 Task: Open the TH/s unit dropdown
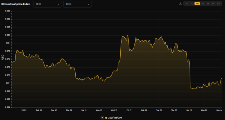point(77,4)
